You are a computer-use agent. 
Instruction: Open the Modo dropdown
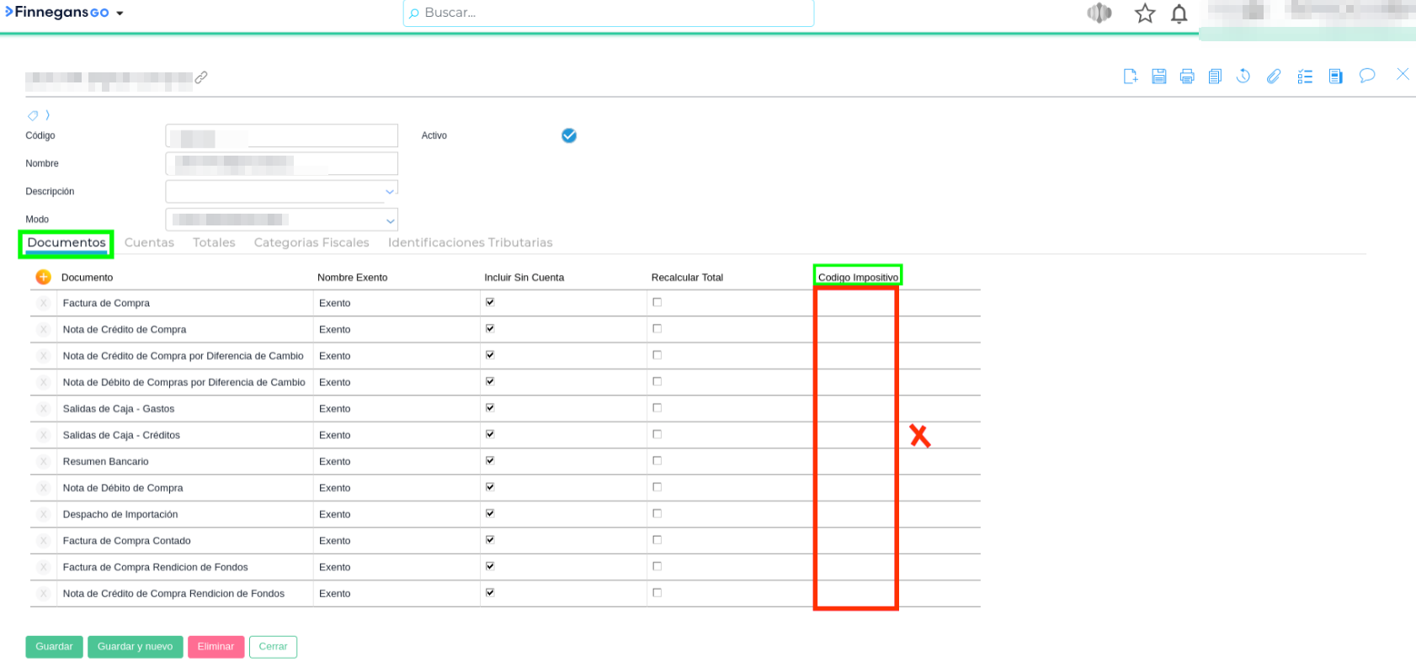click(x=389, y=220)
